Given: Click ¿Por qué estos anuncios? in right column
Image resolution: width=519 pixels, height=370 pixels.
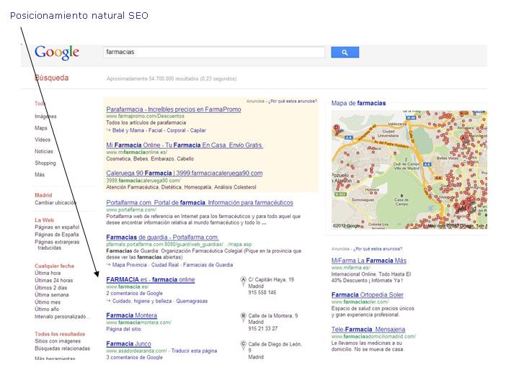Looking at the screenshot, I should click(x=378, y=249).
